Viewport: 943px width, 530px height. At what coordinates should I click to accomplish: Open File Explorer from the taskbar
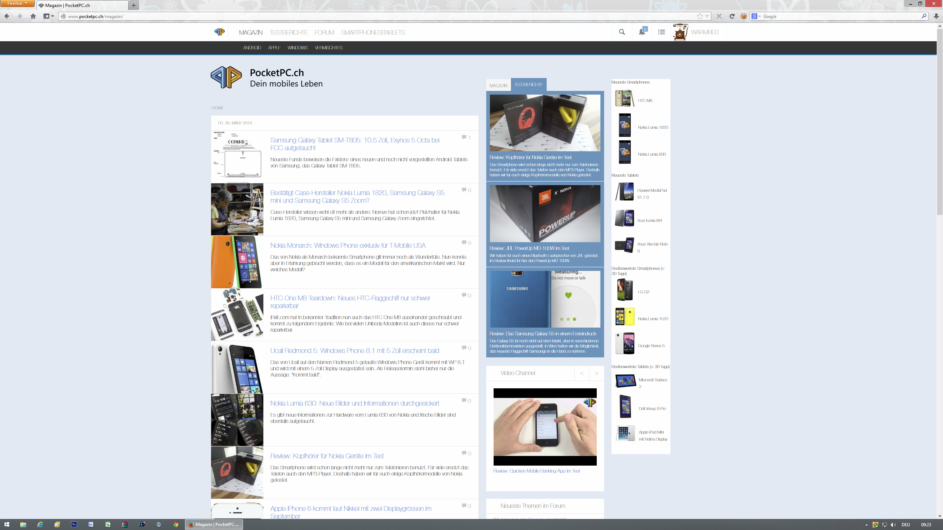[23, 524]
